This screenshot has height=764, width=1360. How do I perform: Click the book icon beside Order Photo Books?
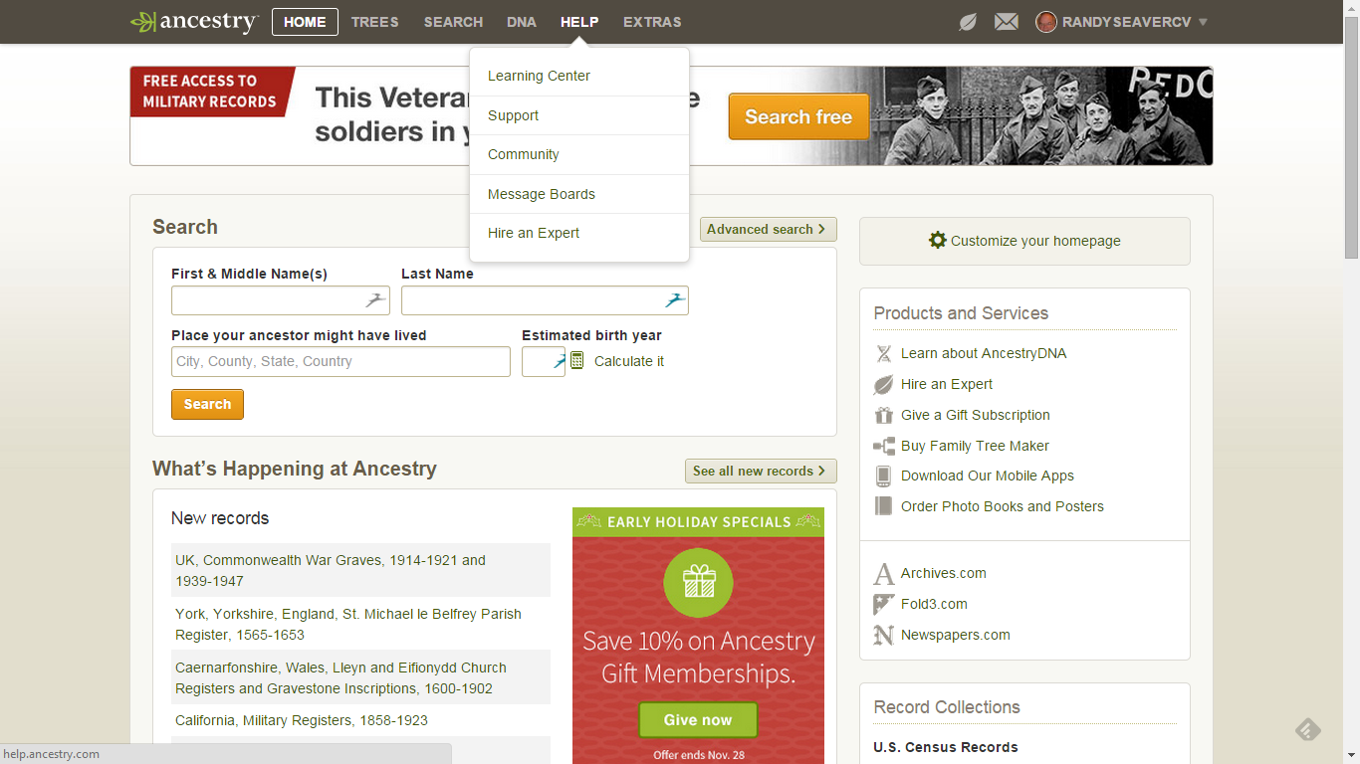click(883, 506)
